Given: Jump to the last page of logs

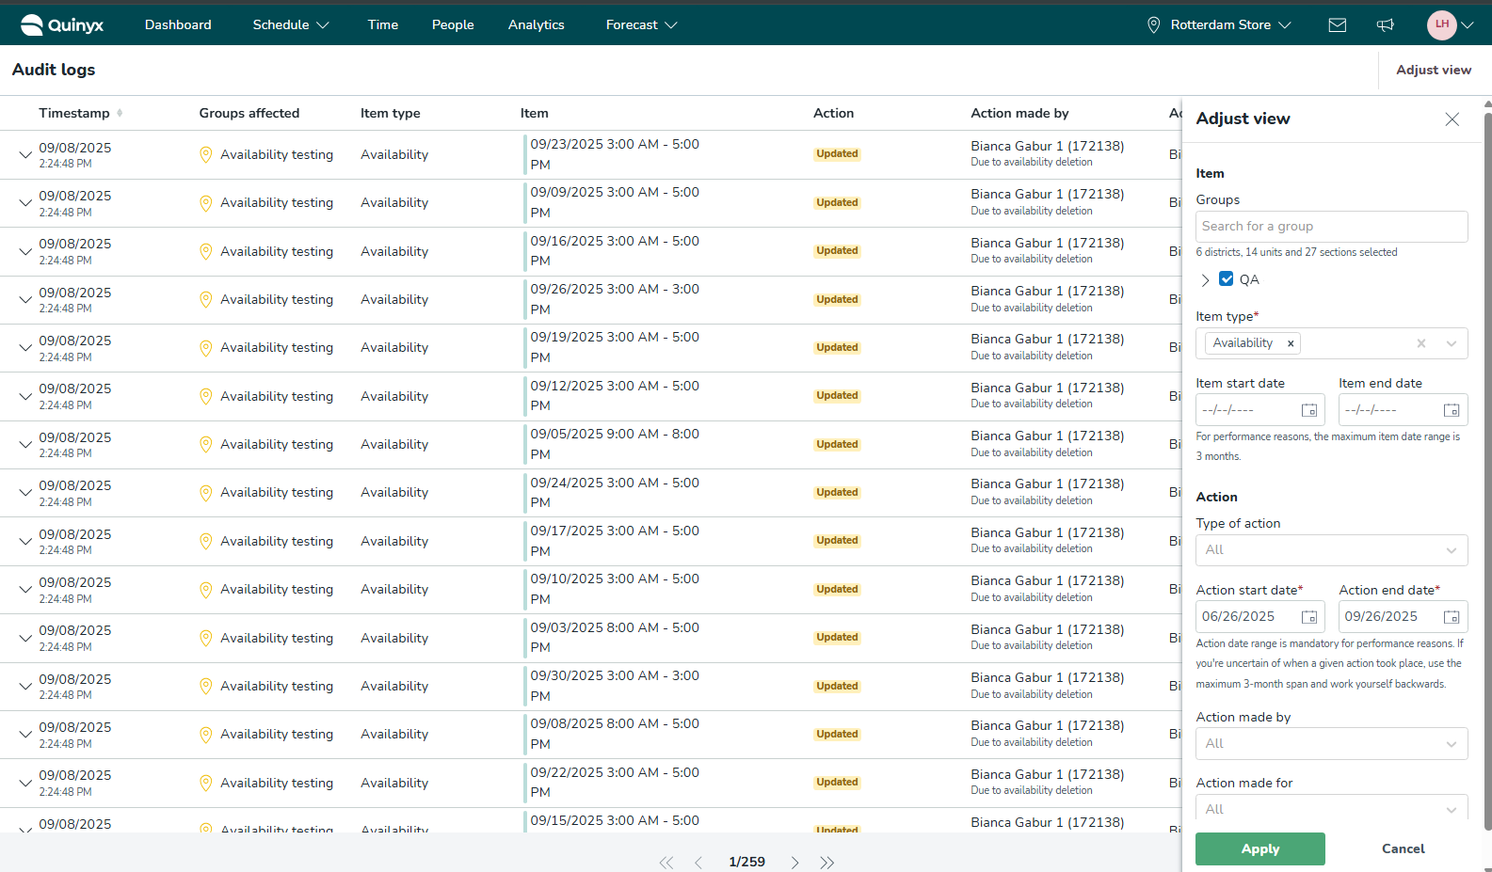Looking at the screenshot, I should [x=827, y=863].
